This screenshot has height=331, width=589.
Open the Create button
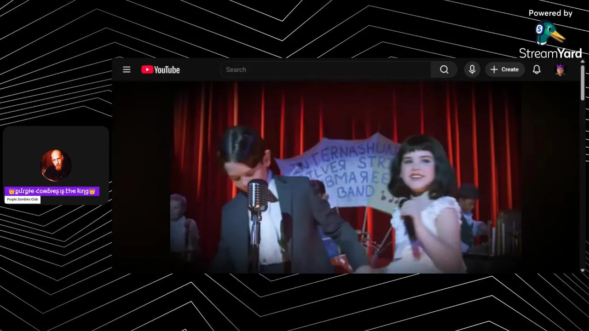[505, 69]
